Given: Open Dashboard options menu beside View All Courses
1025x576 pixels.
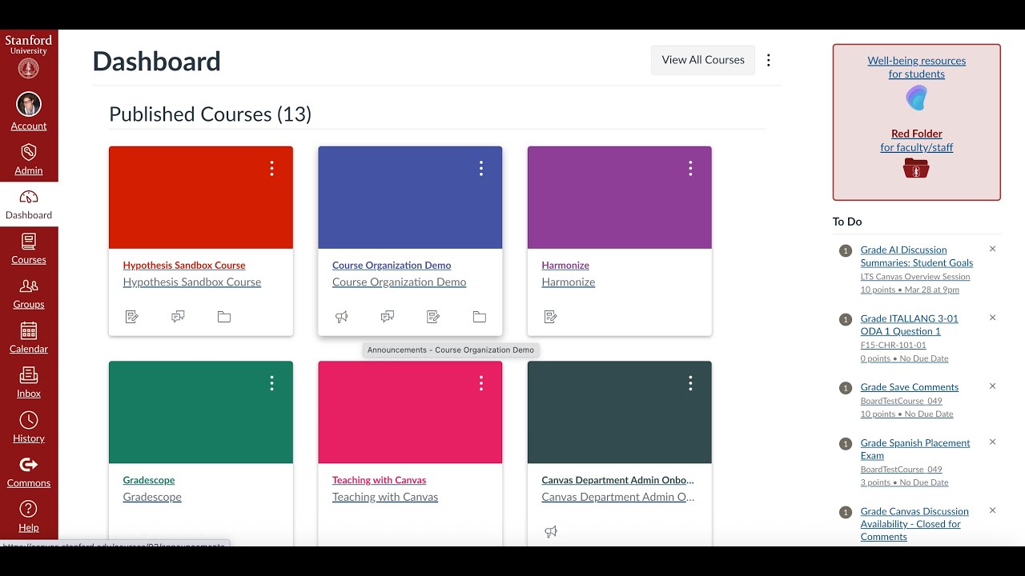Looking at the screenshot, I should (x=769, y=60).
